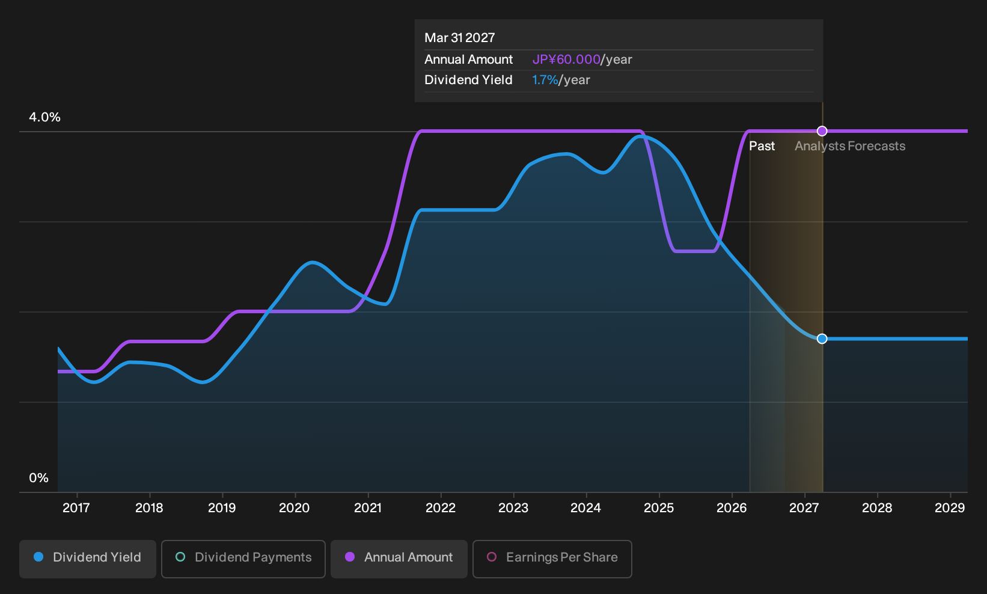Select the 2025 x-axis label
This screenshot has width=987, height=594.
659,508
